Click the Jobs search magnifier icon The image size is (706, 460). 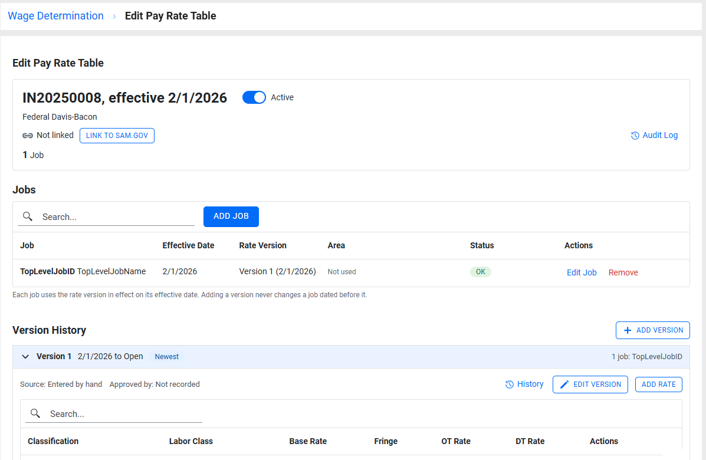pos(28,216)
